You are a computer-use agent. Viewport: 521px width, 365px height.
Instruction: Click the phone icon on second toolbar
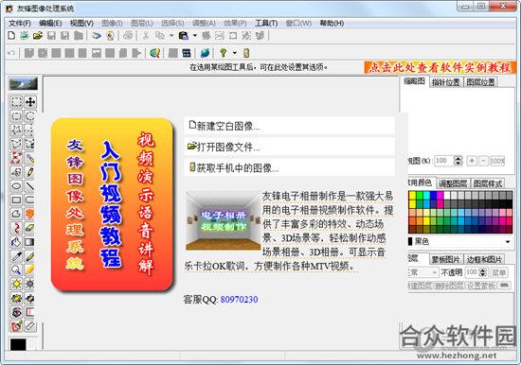(x=246, y=53)
